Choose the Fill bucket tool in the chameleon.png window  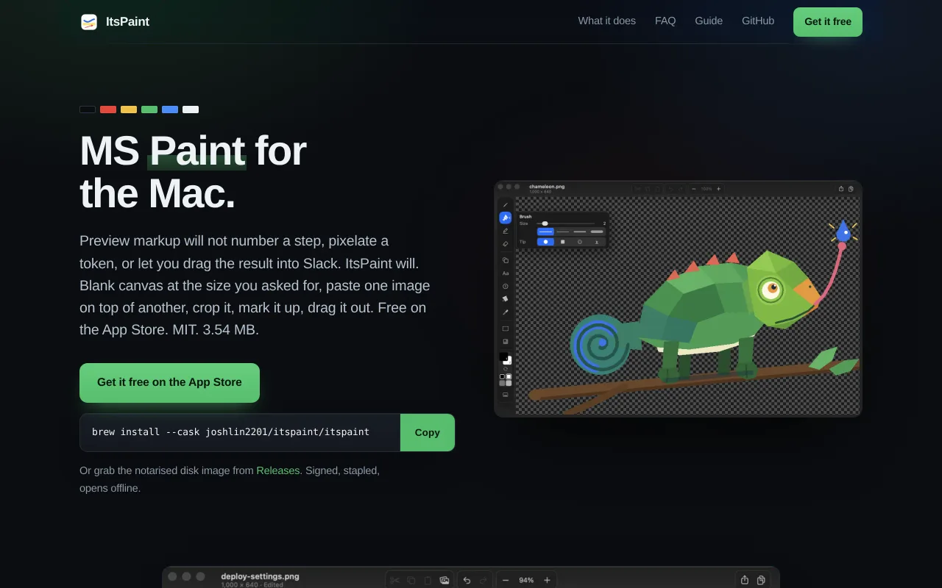click(506, 298)
